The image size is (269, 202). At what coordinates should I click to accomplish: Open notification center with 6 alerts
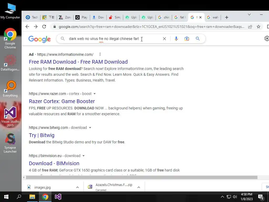coord(261,197)
